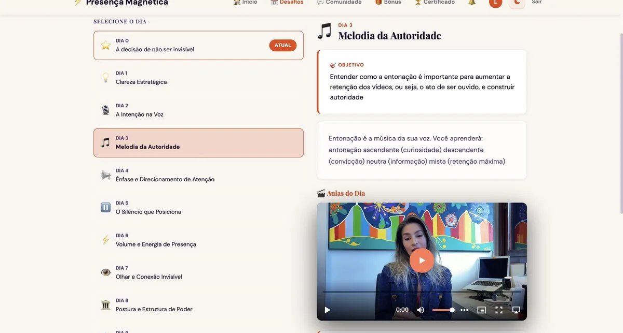Click the large music note beside lesson title
The width and height of the screenshot is (623, 333).
324,31
